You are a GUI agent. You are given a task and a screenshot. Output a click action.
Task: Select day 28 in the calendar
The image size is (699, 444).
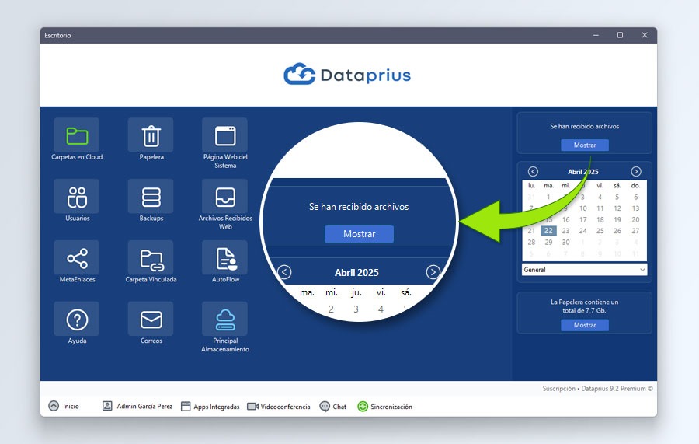[x=531, y=243]
